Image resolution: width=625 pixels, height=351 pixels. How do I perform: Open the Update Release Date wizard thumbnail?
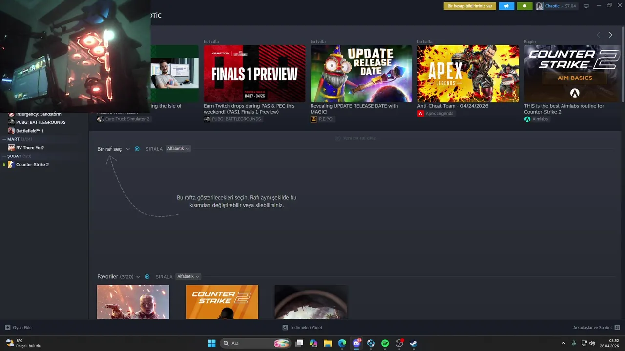361,74
